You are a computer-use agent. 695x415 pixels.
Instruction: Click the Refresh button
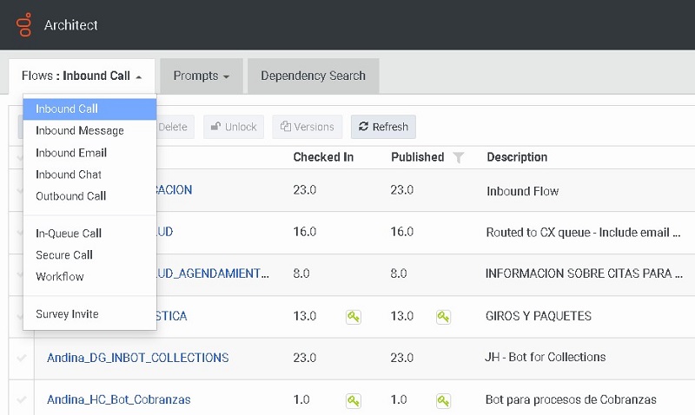(x=383, y=127)
